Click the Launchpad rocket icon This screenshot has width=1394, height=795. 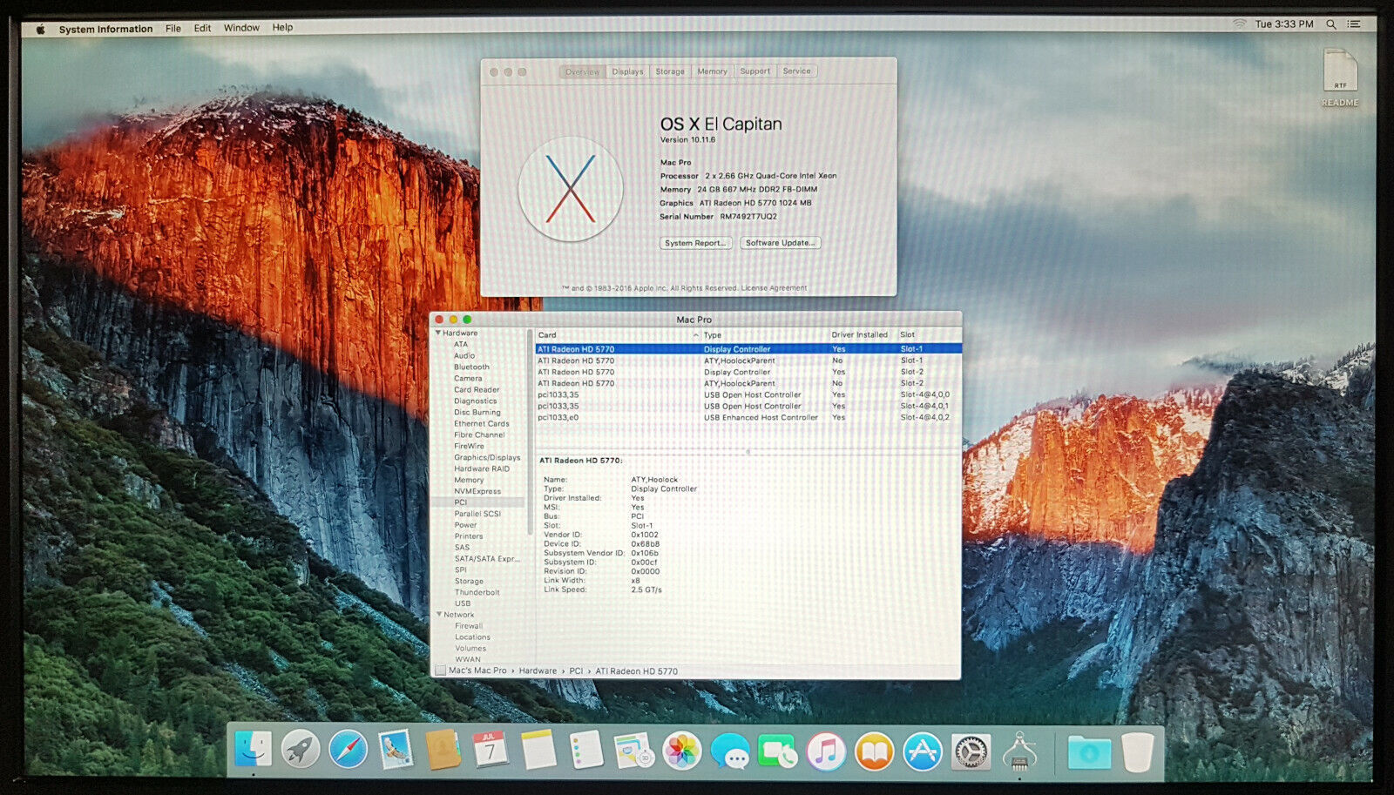(x=300, y=749)
